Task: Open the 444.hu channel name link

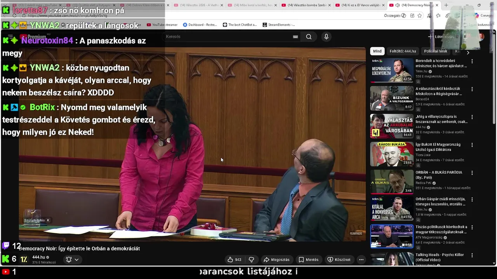Action: (x=38, y=257)
